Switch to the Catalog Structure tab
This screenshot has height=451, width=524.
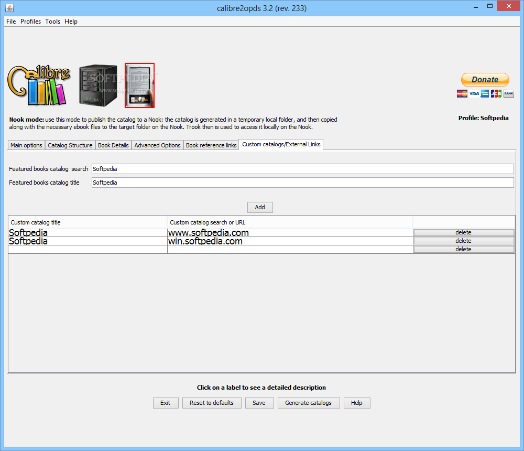[70, 145]
